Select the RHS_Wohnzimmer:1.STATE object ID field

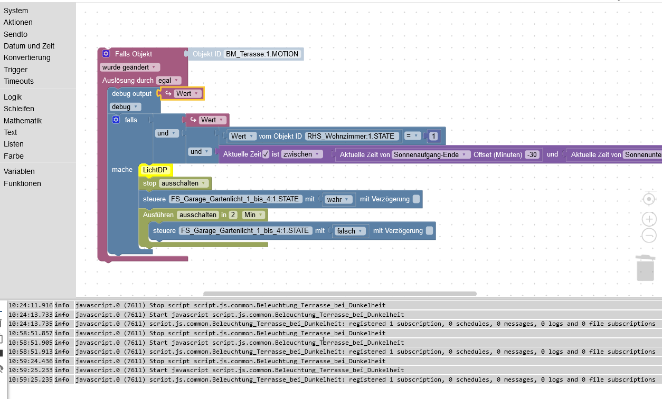click(353, 136)
